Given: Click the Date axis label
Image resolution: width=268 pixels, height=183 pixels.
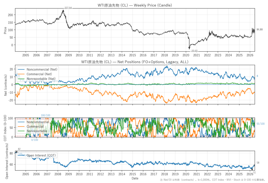Looking at the screenshot, I should (135, 178).
